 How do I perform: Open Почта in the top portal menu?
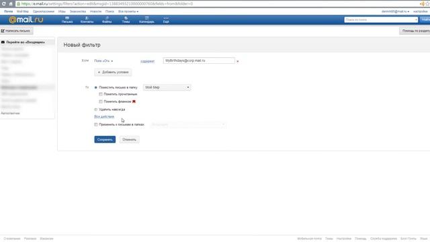click(8, 11)
